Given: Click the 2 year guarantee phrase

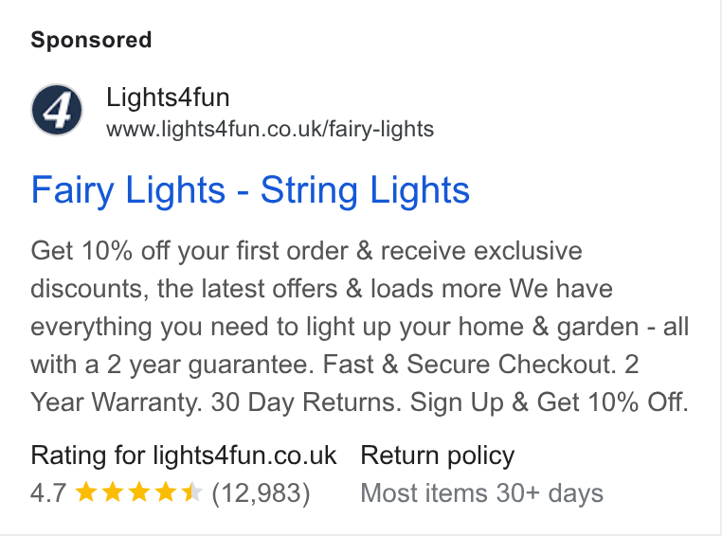Looking at the screenshot, I should point(210,365).
